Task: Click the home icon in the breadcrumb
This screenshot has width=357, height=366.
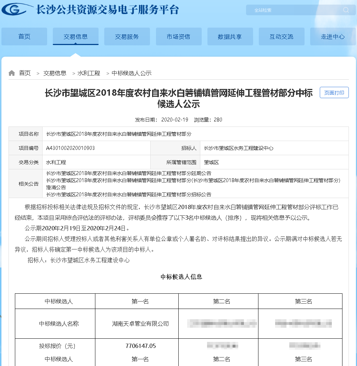Action: (12, 73)
